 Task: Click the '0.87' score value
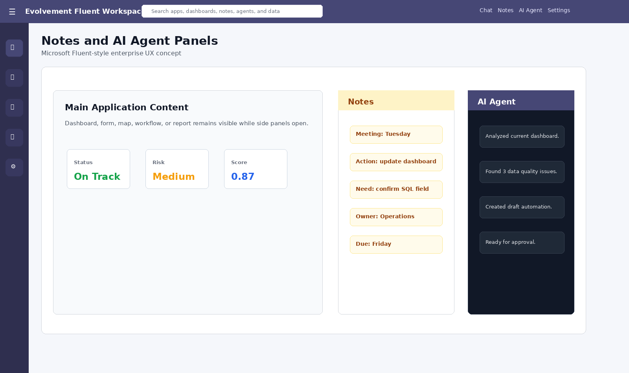coord(243,177)
